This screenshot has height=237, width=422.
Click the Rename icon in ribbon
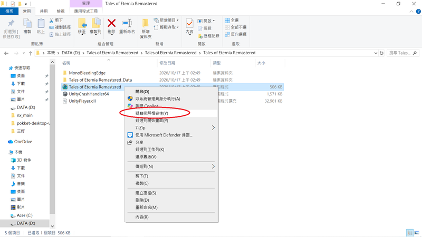(x=127, y=23)
